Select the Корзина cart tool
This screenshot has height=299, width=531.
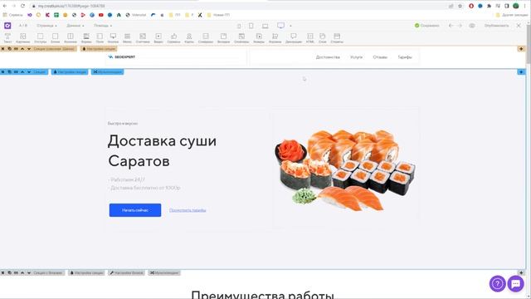click(275, 37)
